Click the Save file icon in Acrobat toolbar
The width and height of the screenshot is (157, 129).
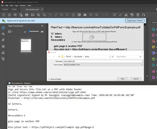tap(4, 15)
